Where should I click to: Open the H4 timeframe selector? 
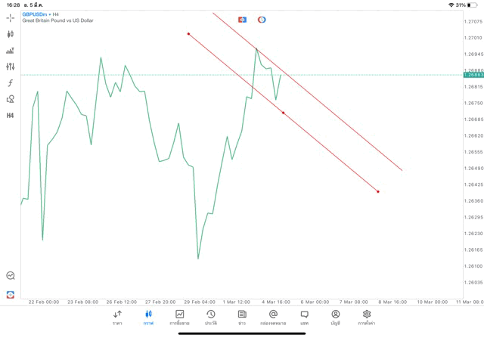[x=10, y=116]
